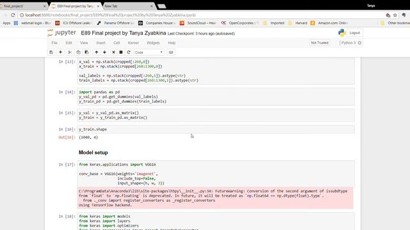Click the browser address bar URL
410x230 pixels.
pyautogui.click(x=110, y=15)
